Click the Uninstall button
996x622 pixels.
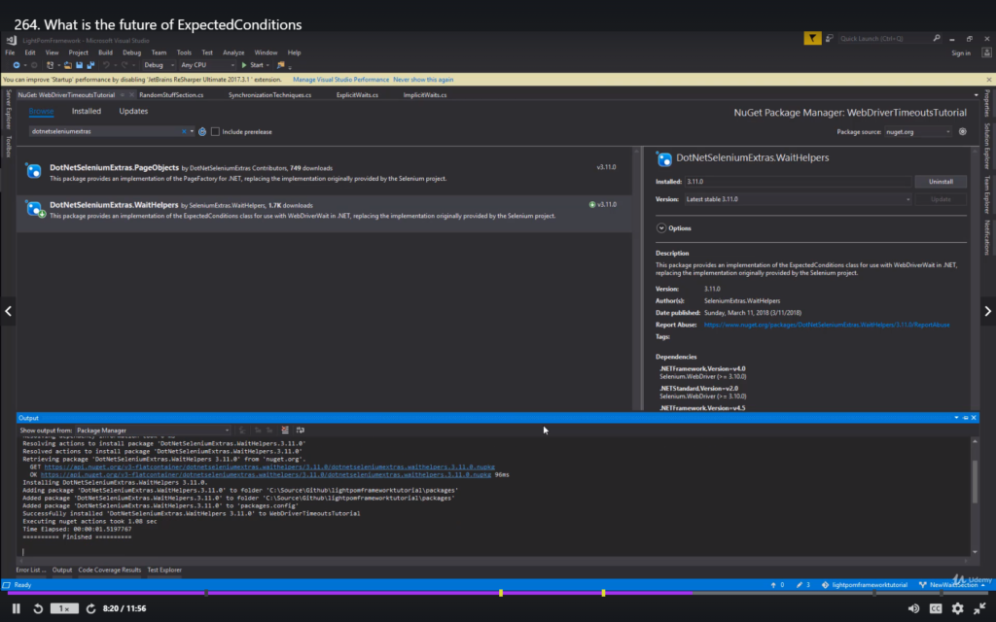(x=941, y=182)
